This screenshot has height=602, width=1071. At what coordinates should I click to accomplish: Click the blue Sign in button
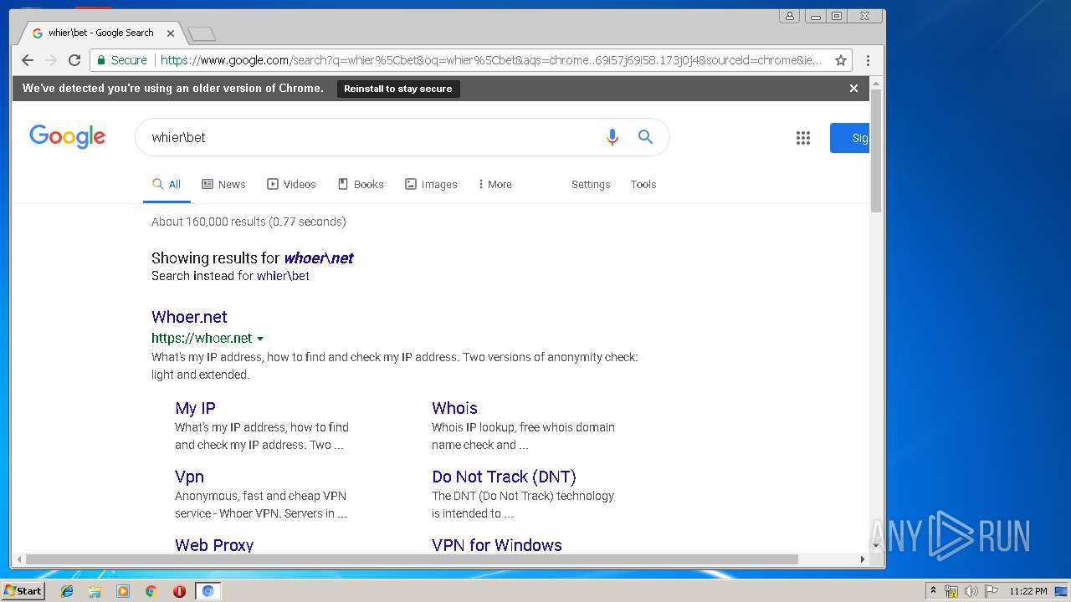click(849, 138)
